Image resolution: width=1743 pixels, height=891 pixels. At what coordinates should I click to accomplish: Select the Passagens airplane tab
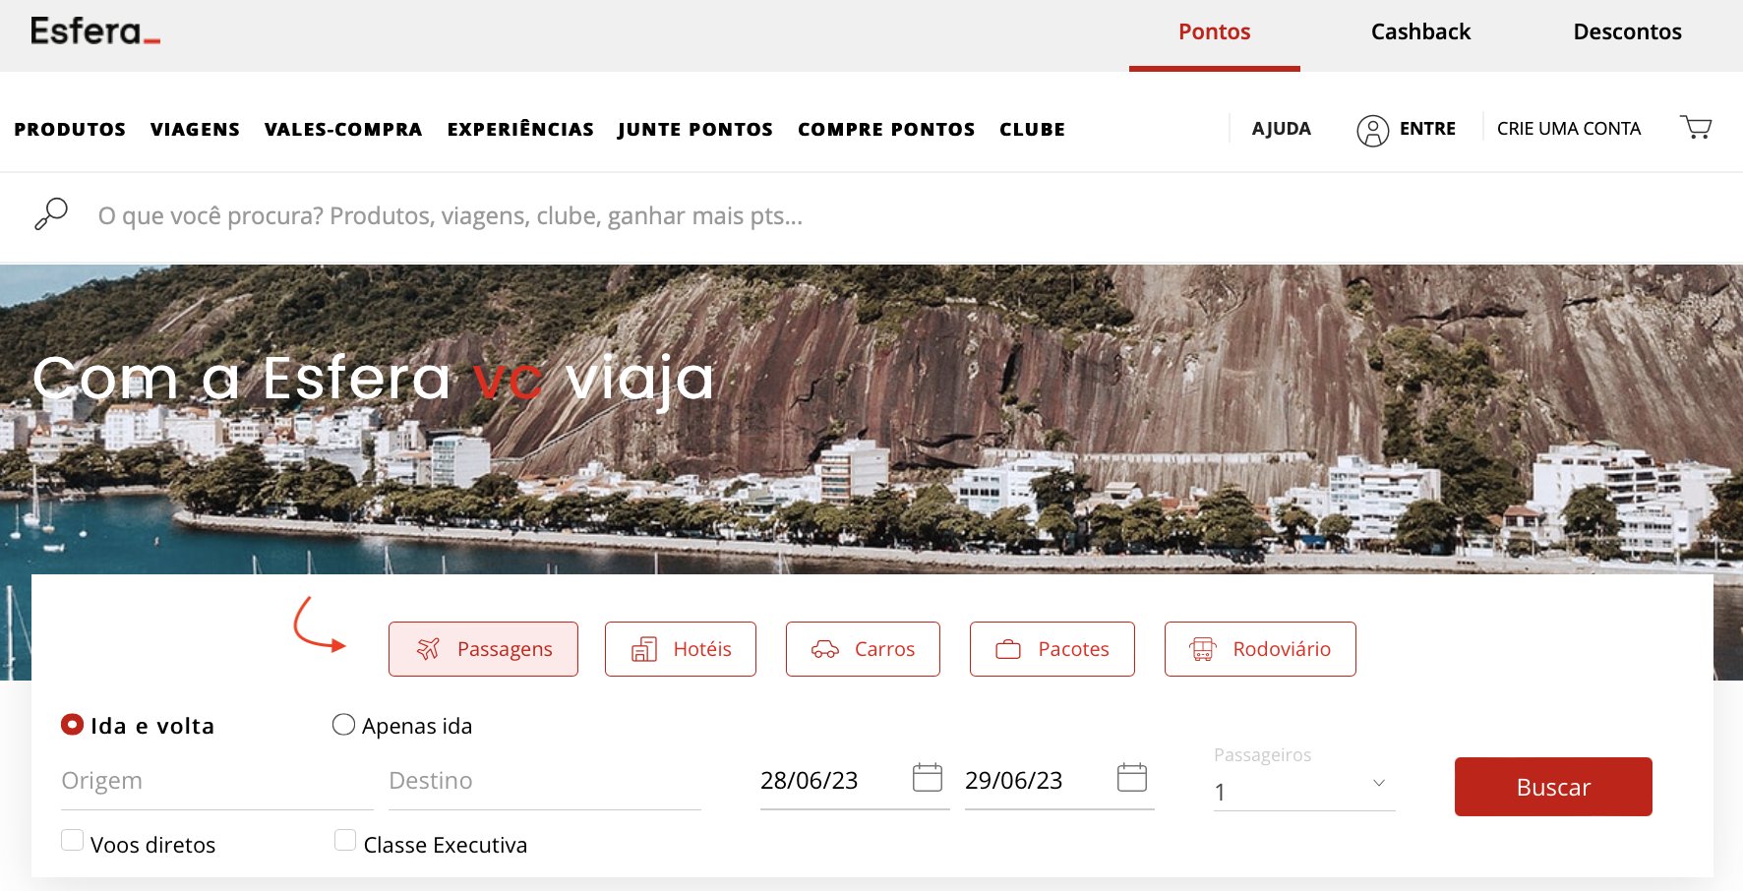tap(483, 649)
